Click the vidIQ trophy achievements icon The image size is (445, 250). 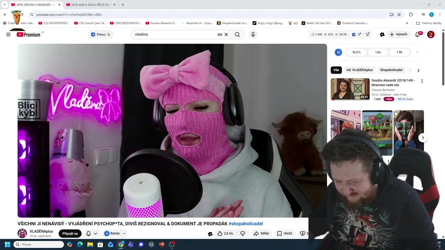tap(368, 34)
